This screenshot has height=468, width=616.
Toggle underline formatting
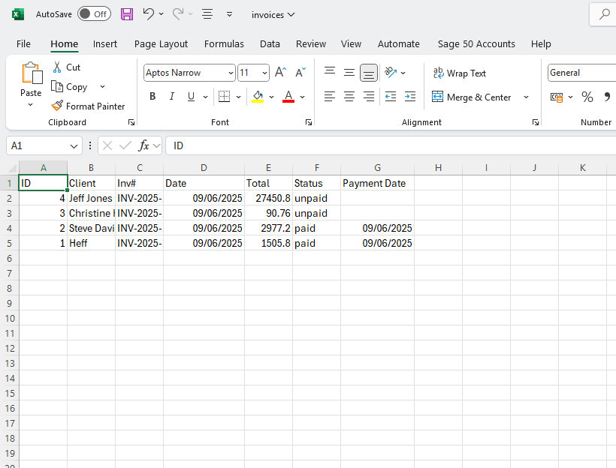[192, 97]
